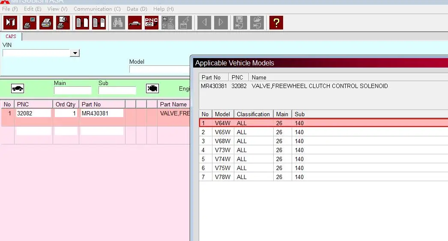This screenshot has width=448, height=241.
Task: Open the File (F) menu
Action: pos(10,9)
